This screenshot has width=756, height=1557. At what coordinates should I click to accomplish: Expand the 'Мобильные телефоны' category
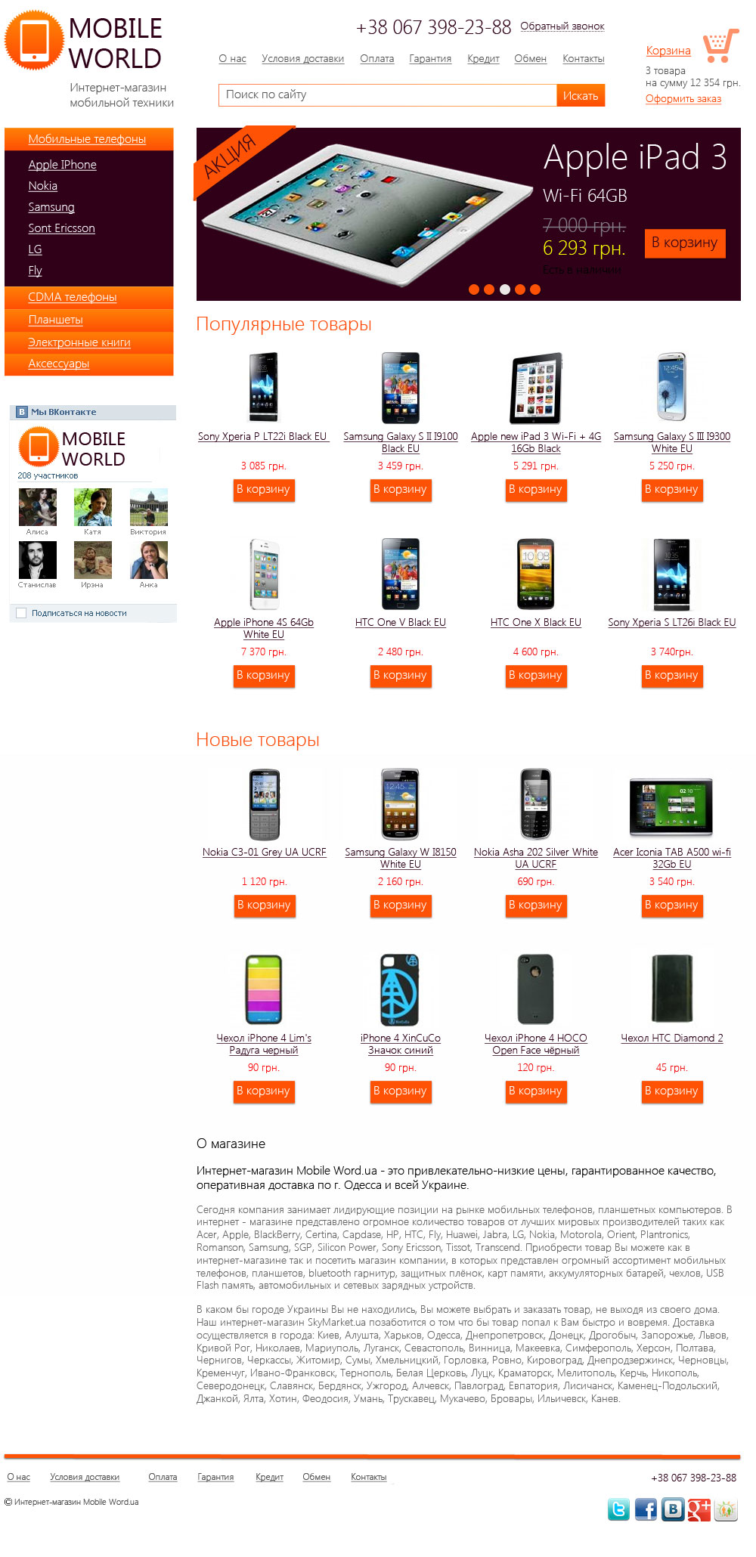point(87,139)
